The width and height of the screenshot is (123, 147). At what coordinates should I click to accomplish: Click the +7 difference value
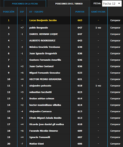click(22, 28)
